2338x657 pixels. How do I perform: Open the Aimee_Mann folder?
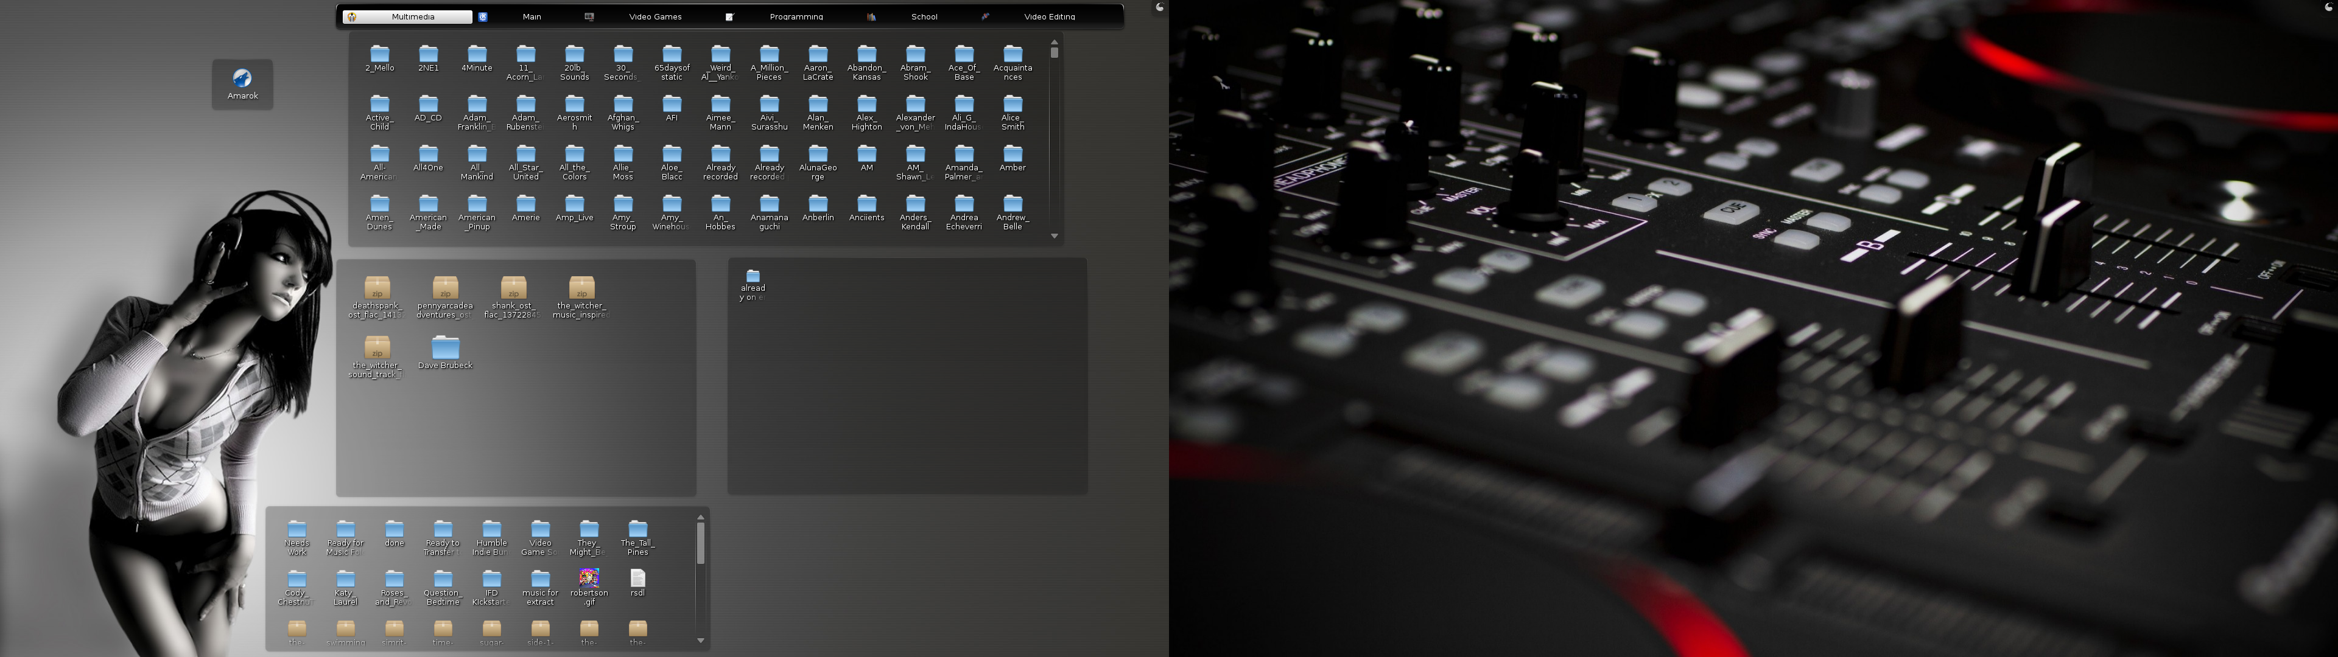pyautogui.click(x=721, y=111)
